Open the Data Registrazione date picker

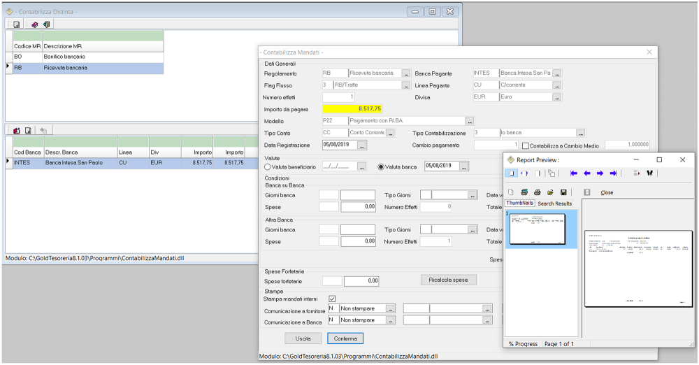[x=361, y=145]
